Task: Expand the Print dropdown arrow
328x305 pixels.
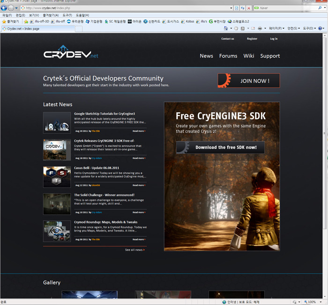Action: pos(265,29)
